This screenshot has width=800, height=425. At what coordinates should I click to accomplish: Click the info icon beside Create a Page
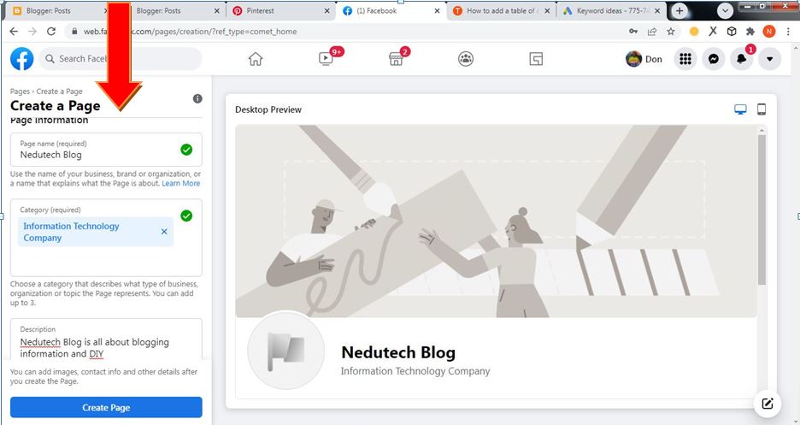point(197,98)
